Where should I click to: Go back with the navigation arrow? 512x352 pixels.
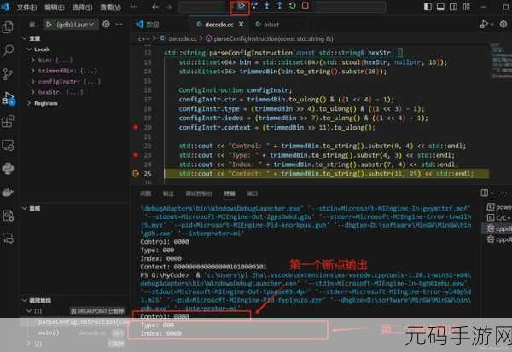click(x=155, y=7)
